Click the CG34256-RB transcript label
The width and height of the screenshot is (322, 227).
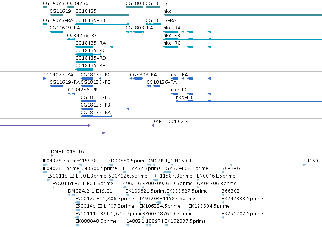click(82, 36)
